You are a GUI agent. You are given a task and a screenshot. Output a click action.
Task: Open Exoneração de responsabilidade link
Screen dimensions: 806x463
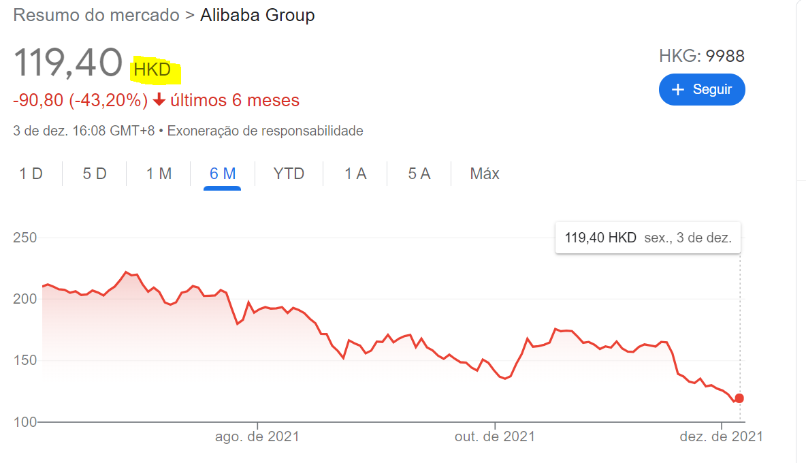[265, 131]
